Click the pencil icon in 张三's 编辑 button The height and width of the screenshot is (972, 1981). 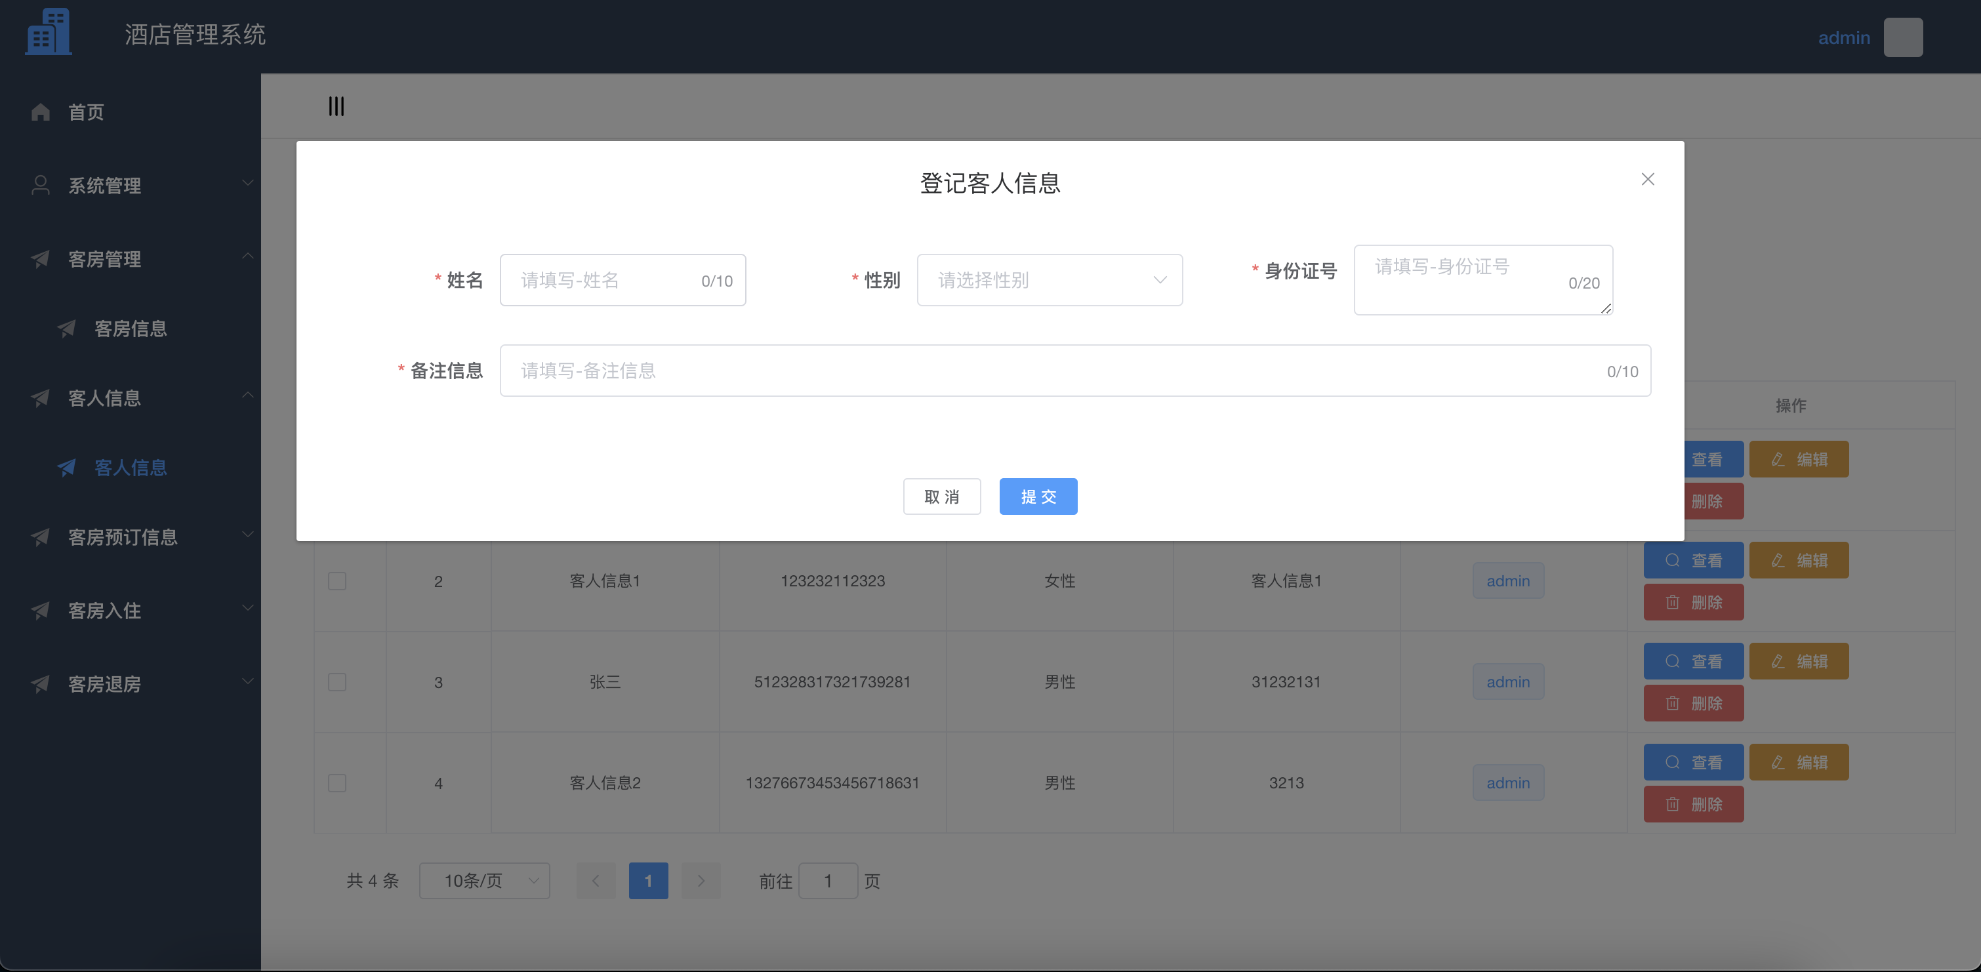(x=1777, y=660)
